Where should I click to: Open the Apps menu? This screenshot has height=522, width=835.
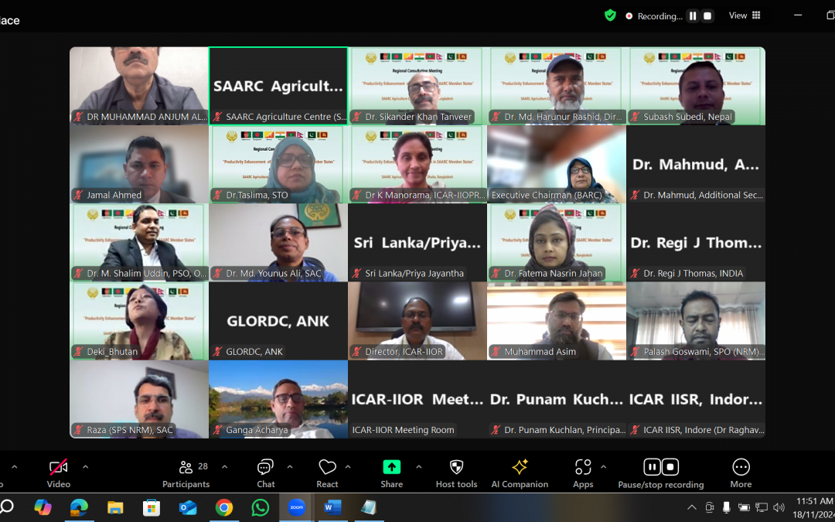(583, 473)
